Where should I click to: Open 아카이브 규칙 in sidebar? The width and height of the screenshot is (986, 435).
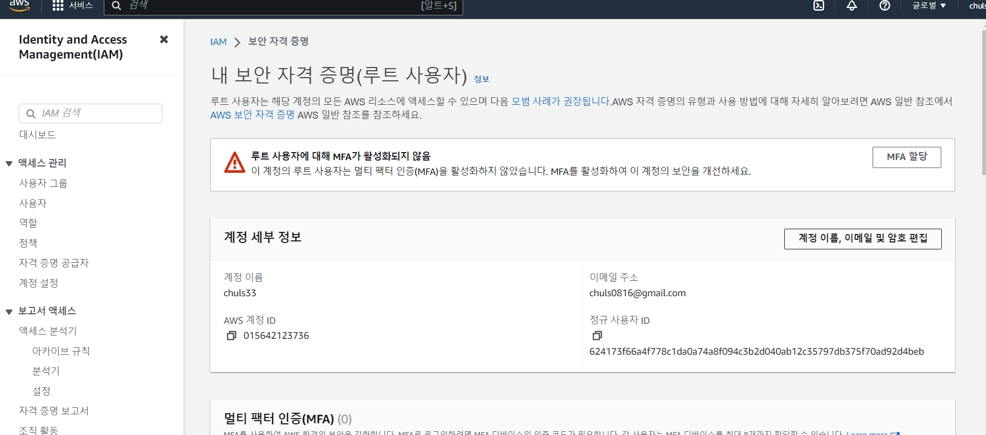[x=61, y=351]
